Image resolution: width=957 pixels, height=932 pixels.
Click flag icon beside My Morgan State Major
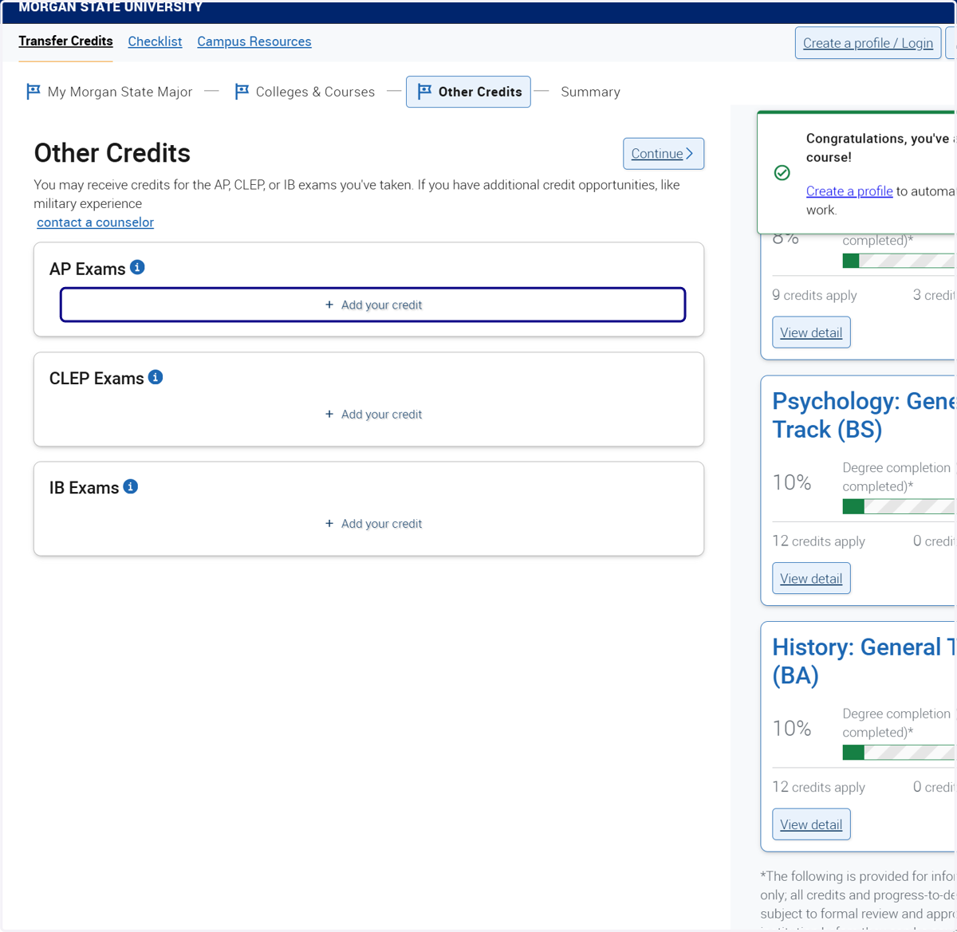(x=33, y=92)
